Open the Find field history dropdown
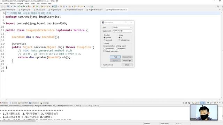This screenshot has height=125, width=223. point(131,27)
